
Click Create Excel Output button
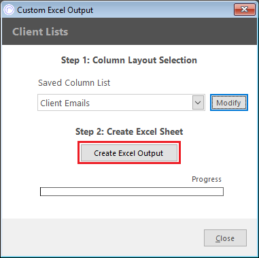pyautogui.click(x=129, y=153)
